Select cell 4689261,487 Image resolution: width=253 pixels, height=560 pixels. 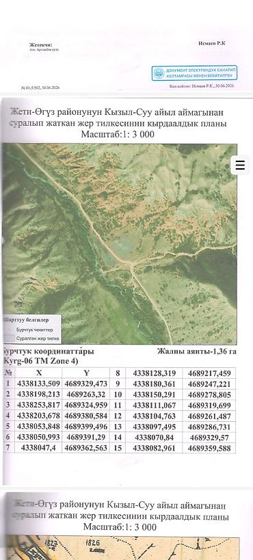coord(209,416)
